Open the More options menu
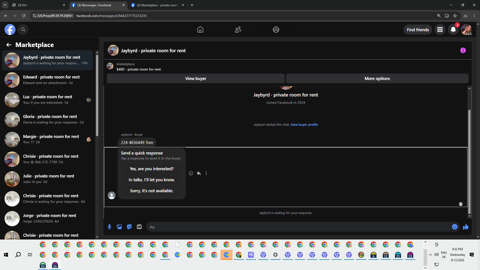Image resolution: width=480 pixels, height=270 pixels. pos(377,78)
